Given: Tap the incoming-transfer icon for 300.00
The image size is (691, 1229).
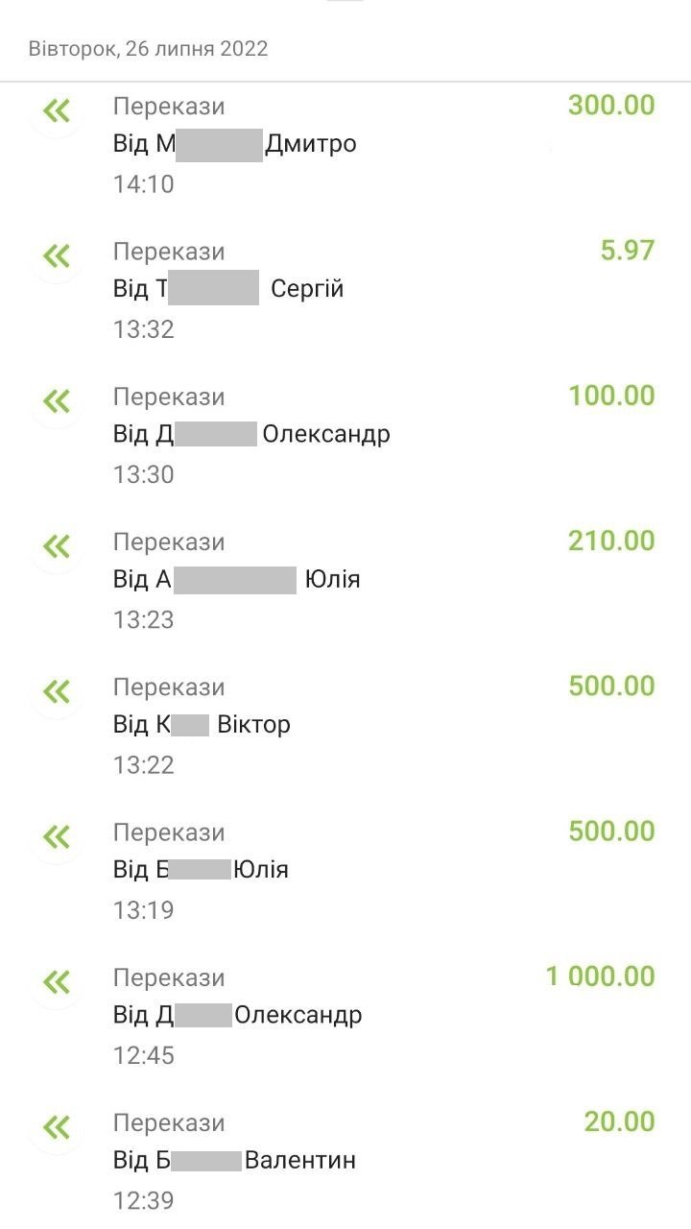Looking at the screenshot, I should [x=57, y=111].
